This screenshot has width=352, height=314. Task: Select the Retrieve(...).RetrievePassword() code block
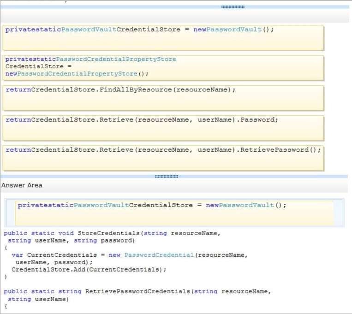(x=163, y=158)
